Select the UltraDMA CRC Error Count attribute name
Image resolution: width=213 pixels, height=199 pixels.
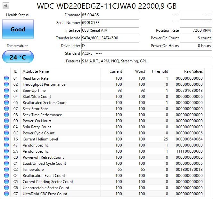(x=45, y=194)
